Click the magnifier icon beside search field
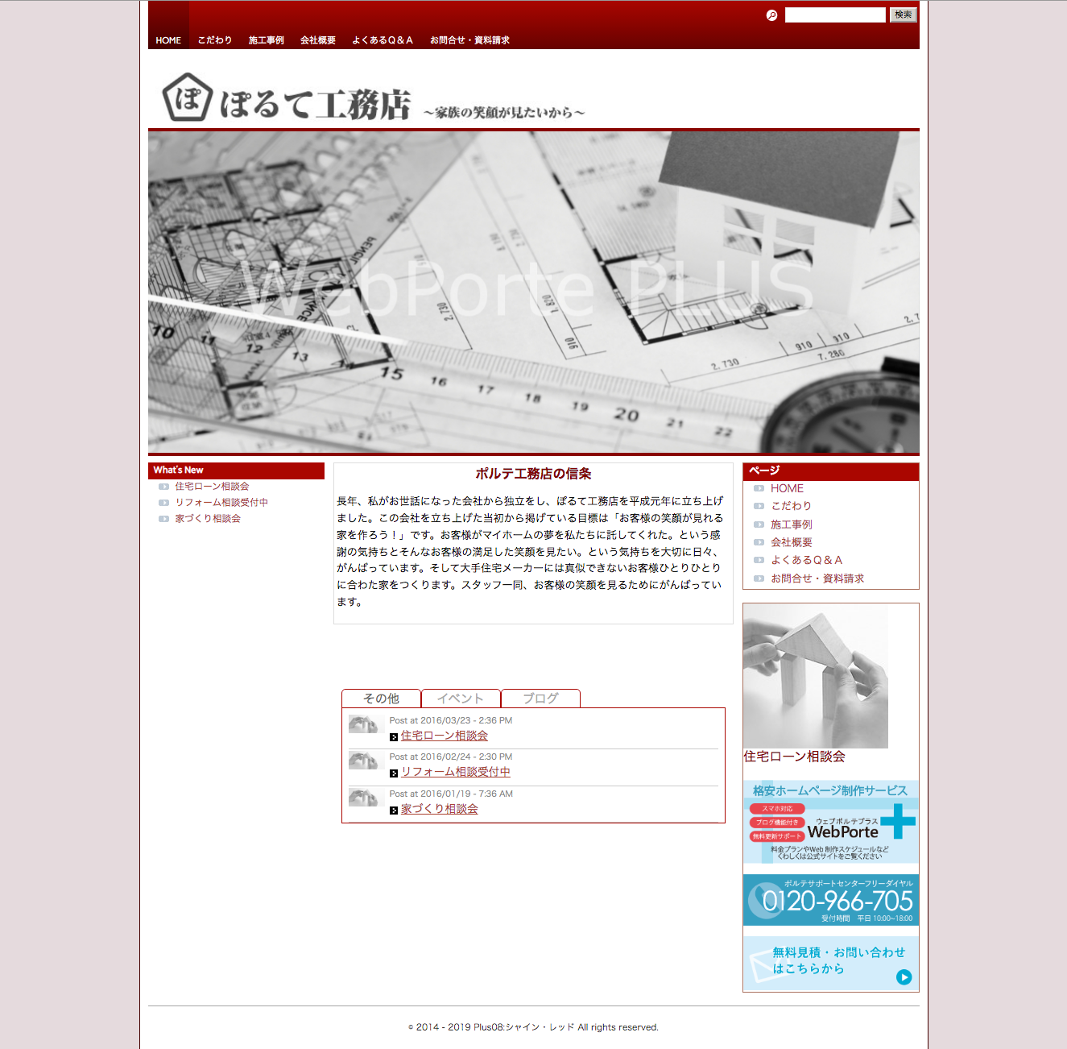1067x1049 pixels. point(771,15)
